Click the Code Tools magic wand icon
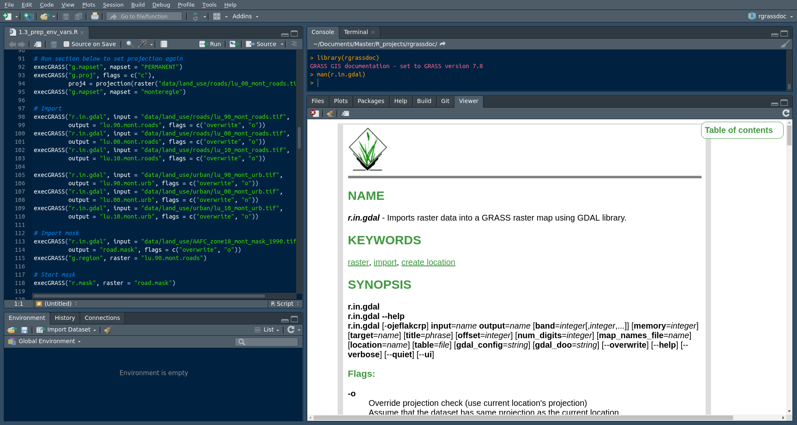 143,44
